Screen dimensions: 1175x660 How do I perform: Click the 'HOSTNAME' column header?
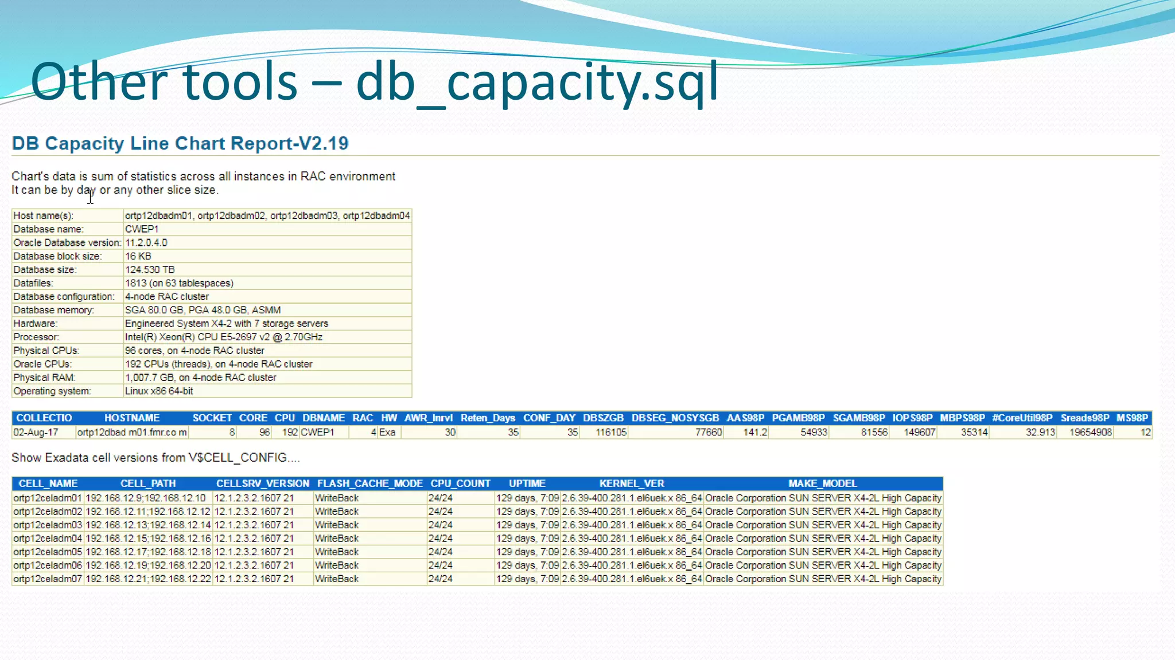(x=132, y=418)
